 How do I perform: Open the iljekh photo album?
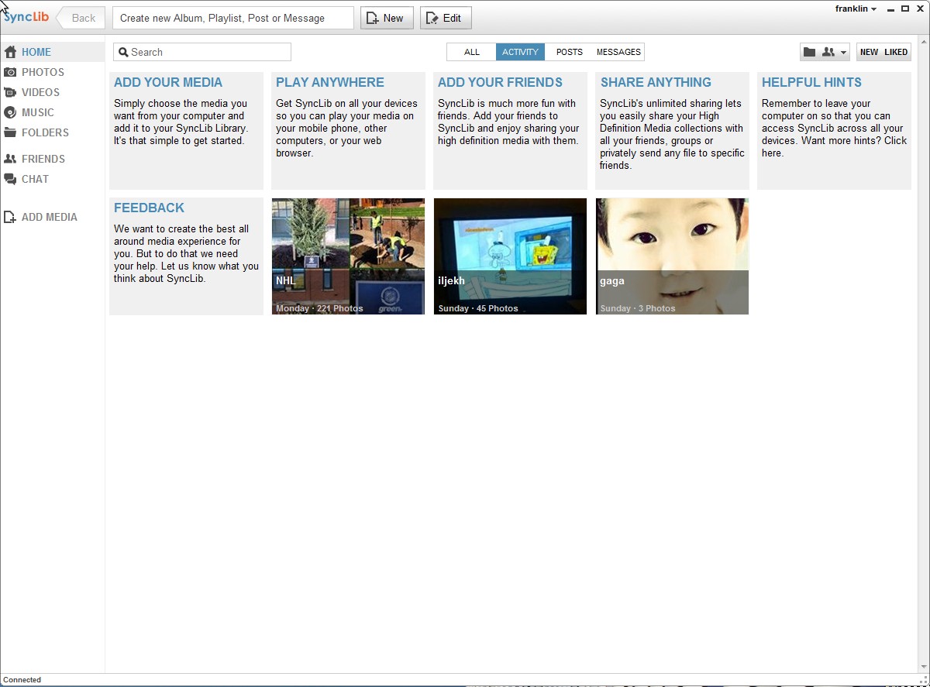(510, 256)
